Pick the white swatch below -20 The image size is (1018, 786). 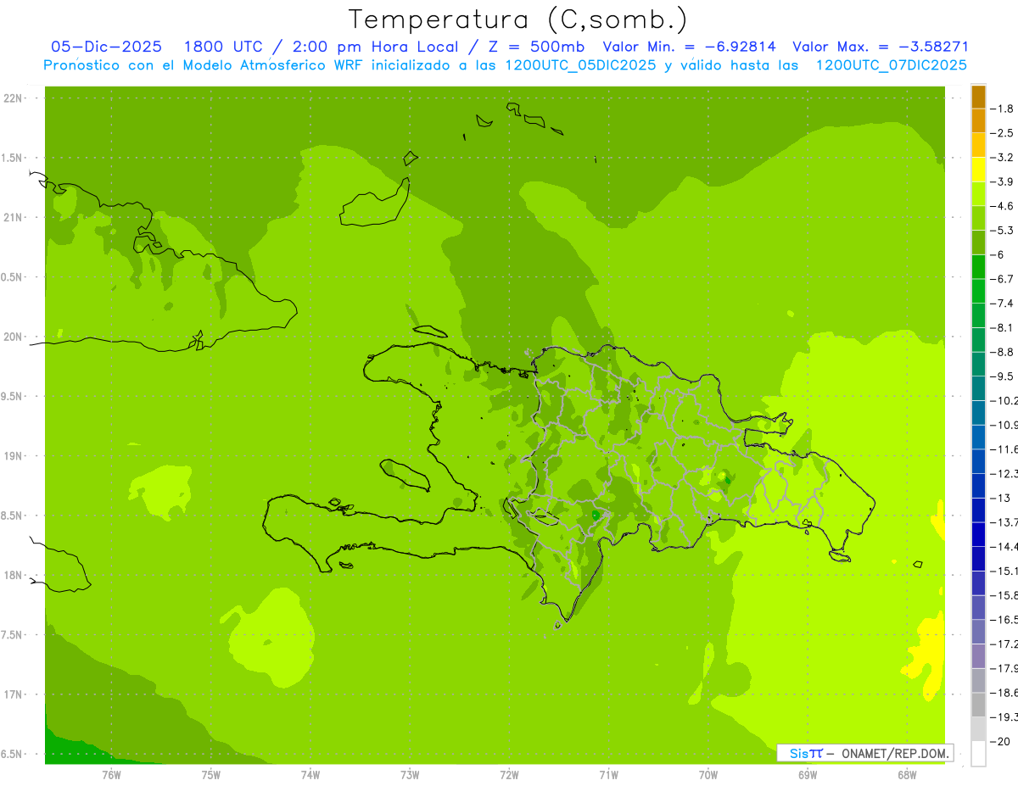click(978, 753)
